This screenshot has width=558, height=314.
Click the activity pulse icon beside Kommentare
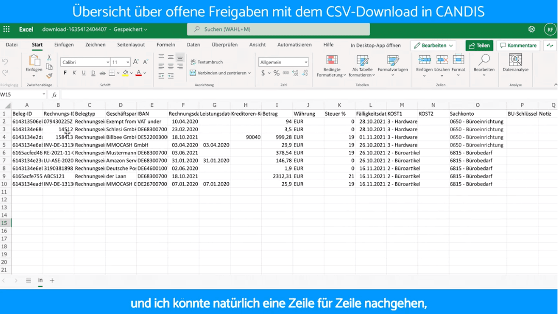pyautogui.click(x=550, y=45)
